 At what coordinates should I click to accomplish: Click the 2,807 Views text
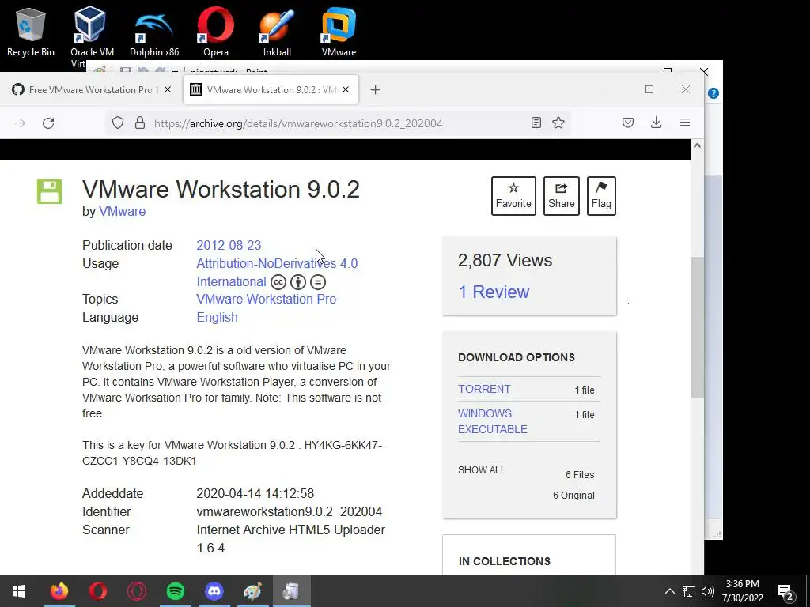click(505, 260)
